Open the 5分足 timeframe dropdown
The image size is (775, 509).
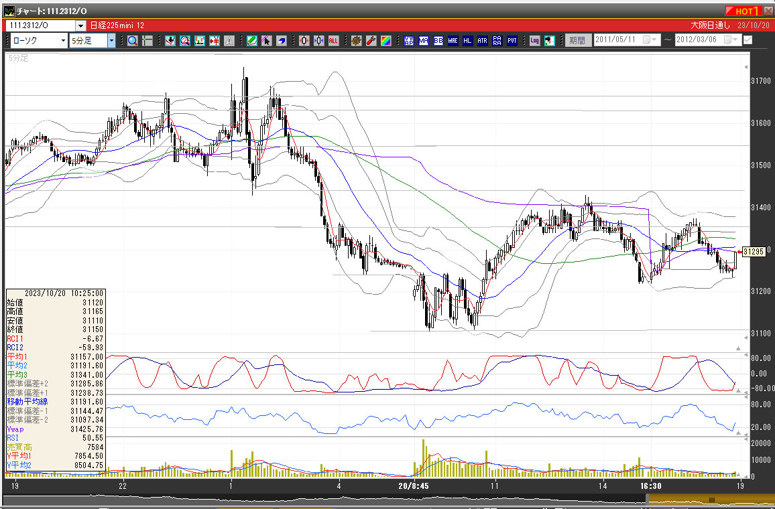click(x=111, y=40)
